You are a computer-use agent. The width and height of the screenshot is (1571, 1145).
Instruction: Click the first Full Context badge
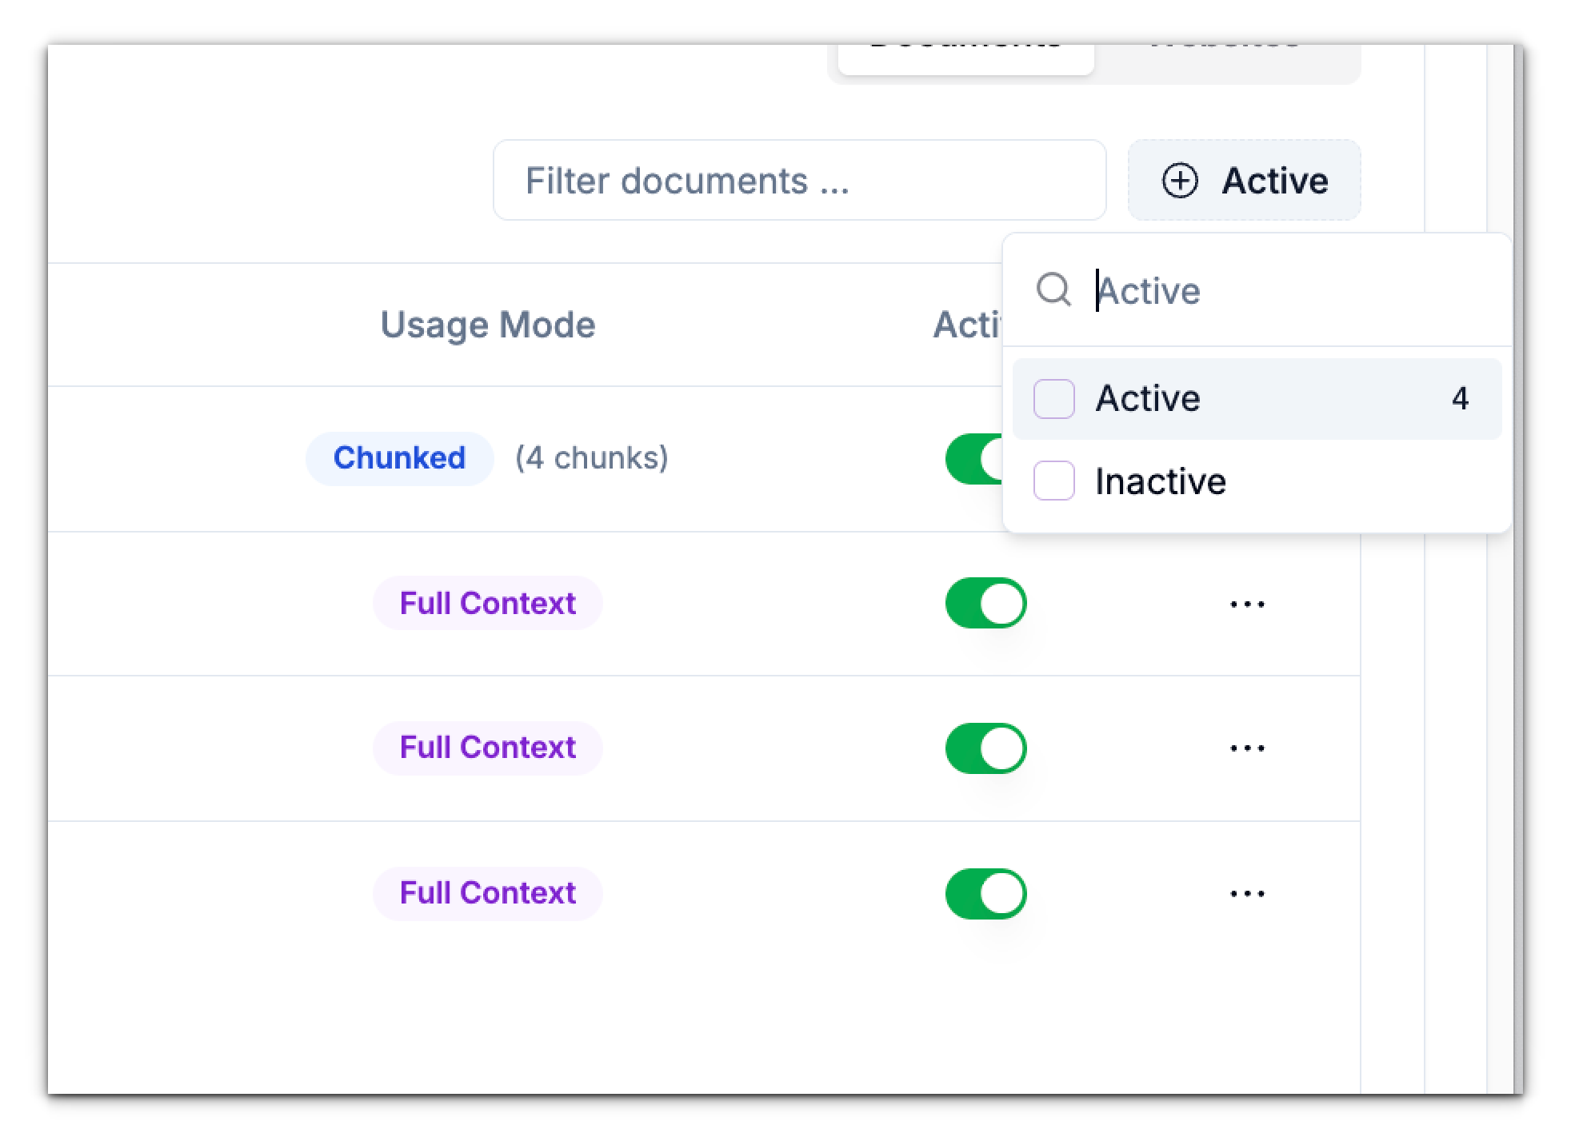click(x=487, y=604)
